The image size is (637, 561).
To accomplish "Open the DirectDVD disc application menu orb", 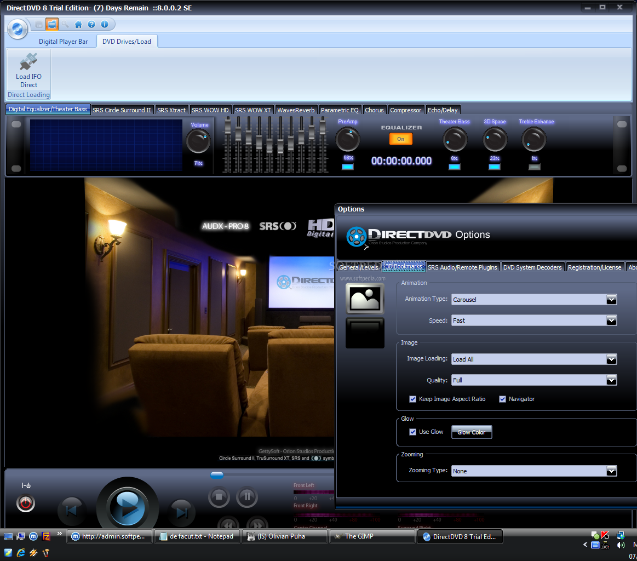I will (x=18, y=28).
